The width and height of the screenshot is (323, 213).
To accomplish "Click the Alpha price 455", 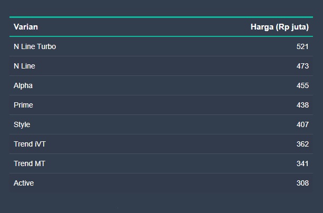I will [302, 85].
